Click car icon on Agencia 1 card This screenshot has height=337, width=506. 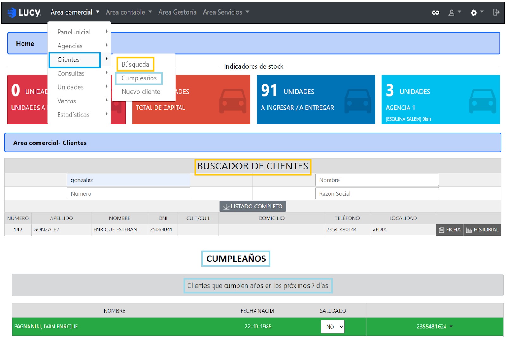483,101
